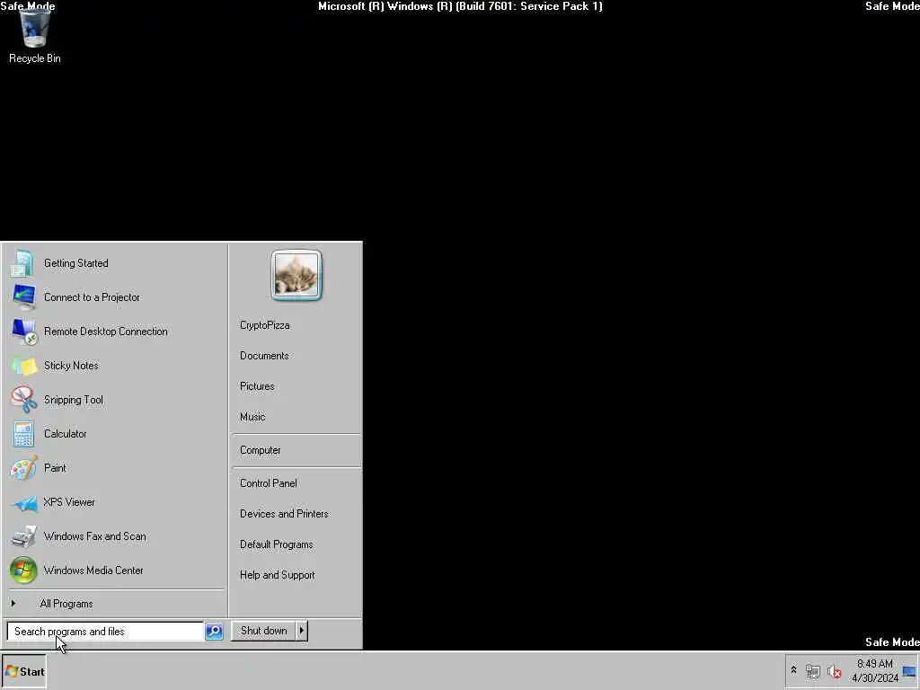This screenshot has width=920, height=690.
Task: Open the Calculator menu entry
Action: pos(116,434)
